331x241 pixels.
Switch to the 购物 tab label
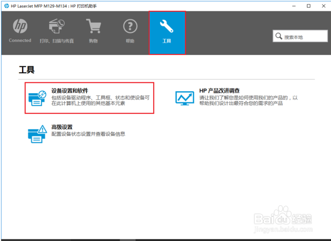click(x=93, y=41)
